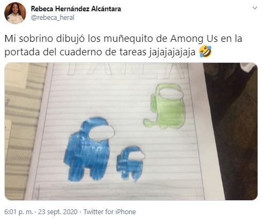This screenshot has height=219, width=264.
Task: Open the attached notebook photo
Action: pyautogui.click(x=131, y=131)
